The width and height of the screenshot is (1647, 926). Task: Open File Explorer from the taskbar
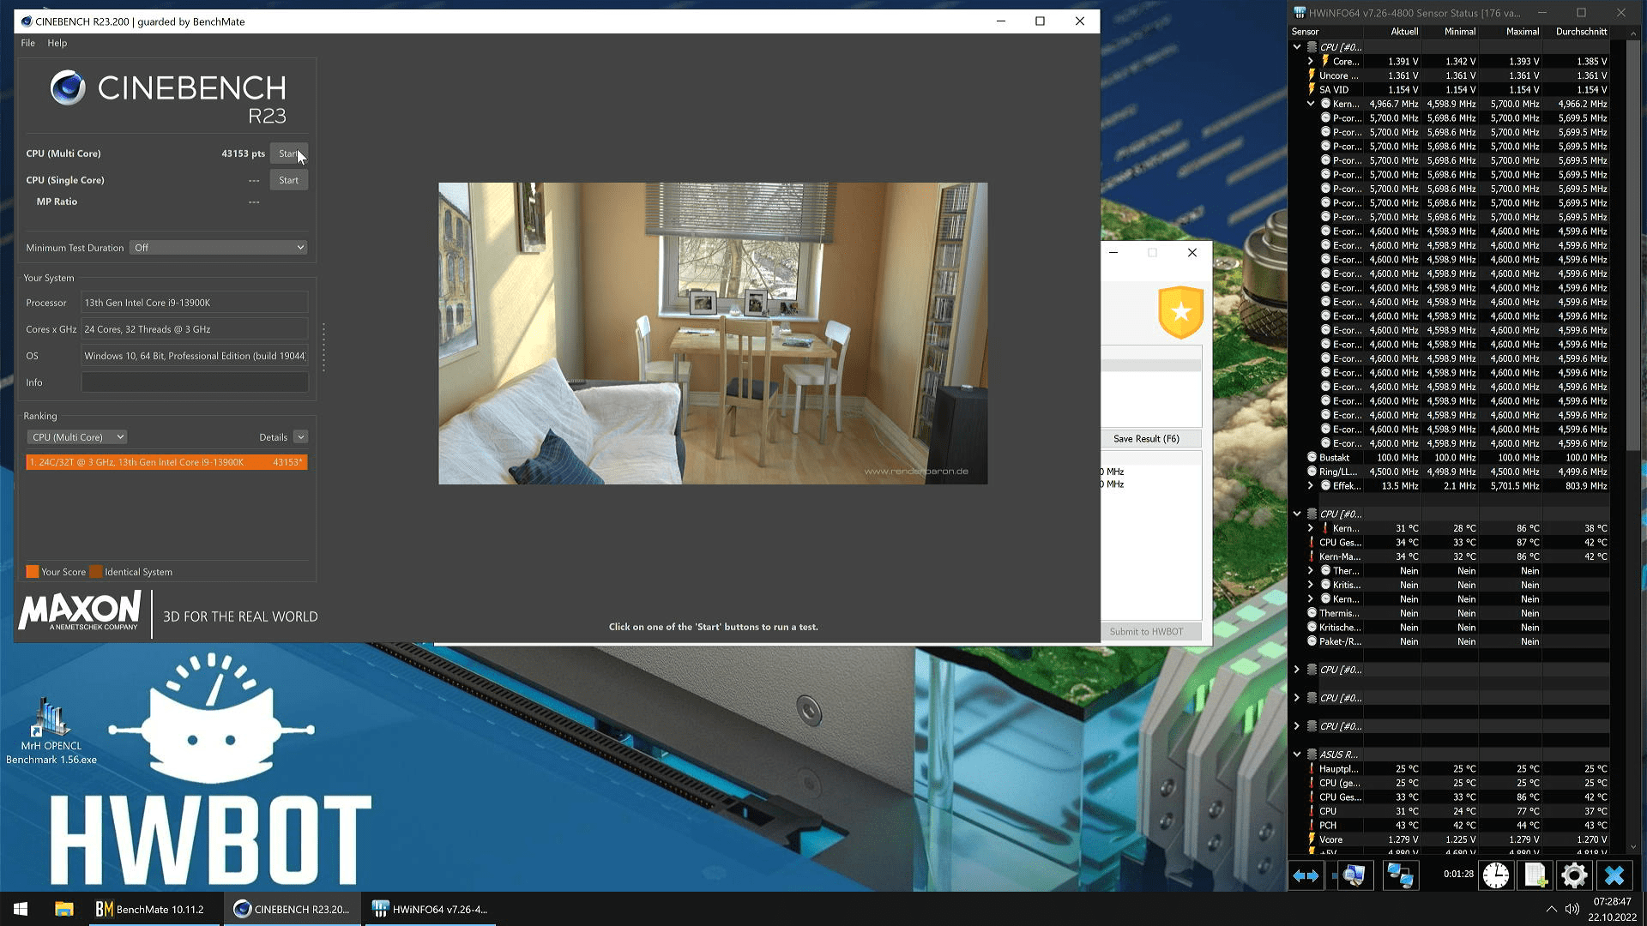click(63, 909)
